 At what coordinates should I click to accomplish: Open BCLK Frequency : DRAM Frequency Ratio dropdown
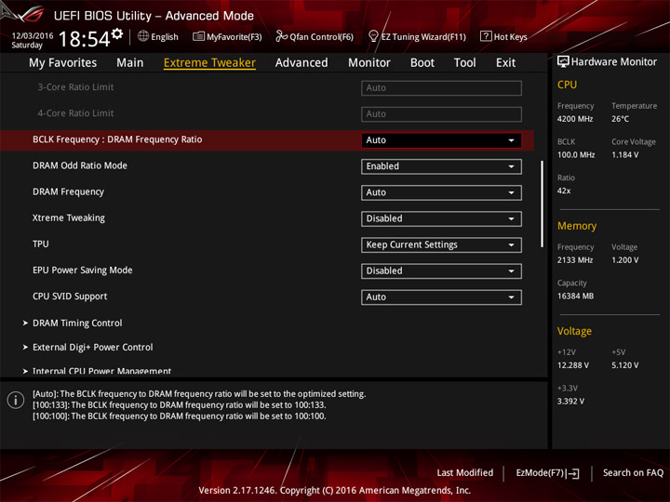click(x=441, y=140)
